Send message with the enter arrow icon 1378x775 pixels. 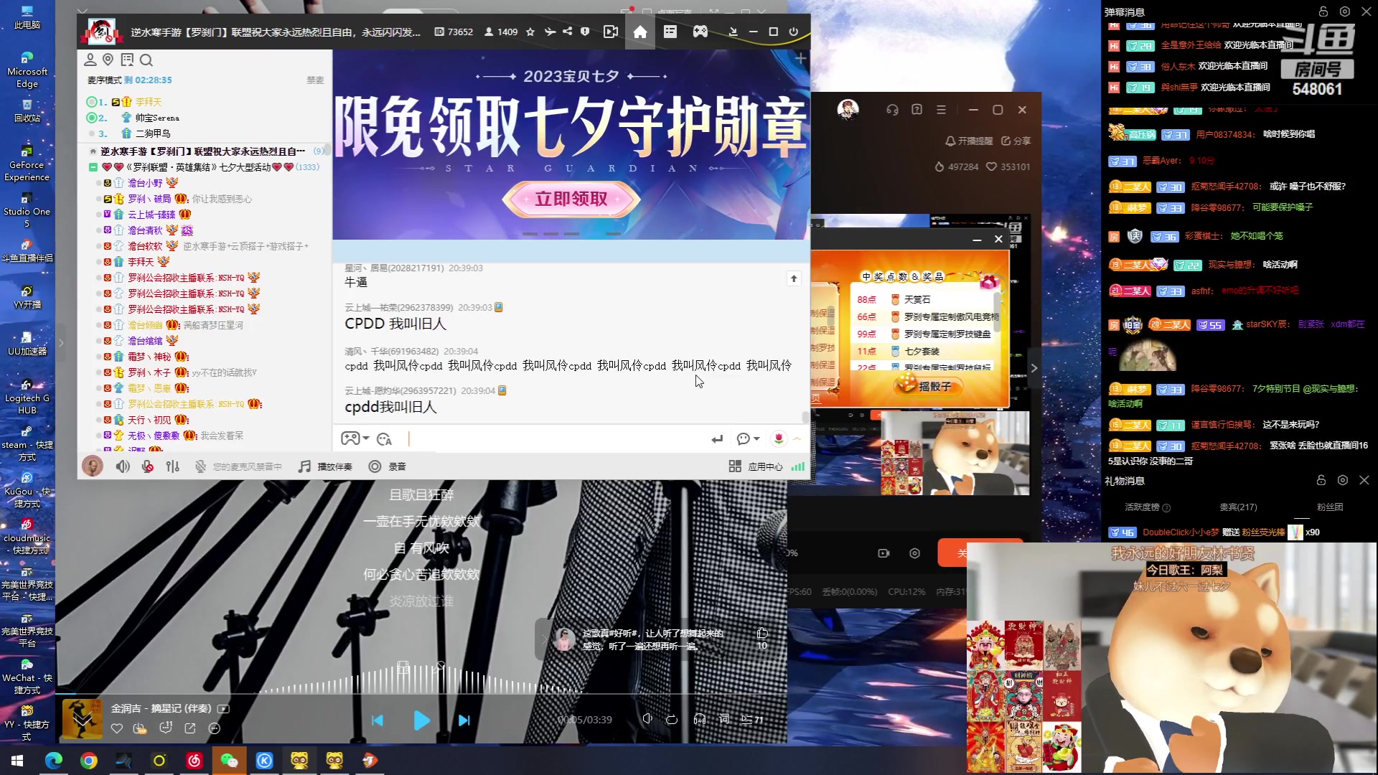coord(717,438)
